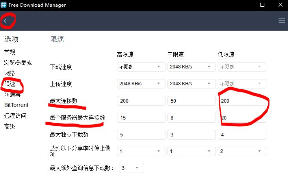Open 高限速 upload speed dropdown
This screenshot has height=173, width=288.
pos(141,84)
